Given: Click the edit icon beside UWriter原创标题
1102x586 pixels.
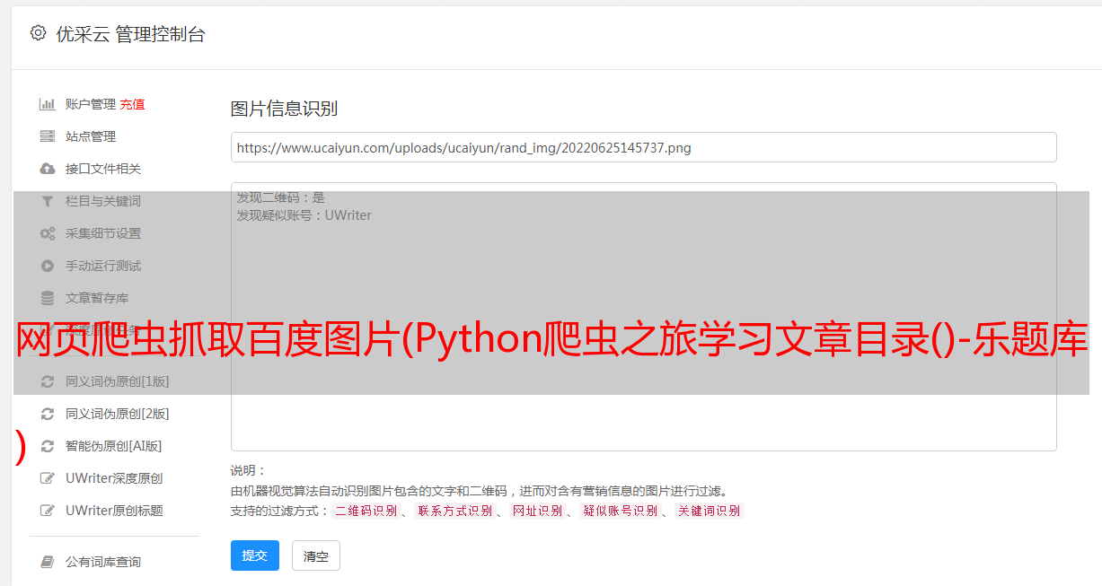Looking at the screenshot, I should (x=48, y=511).
